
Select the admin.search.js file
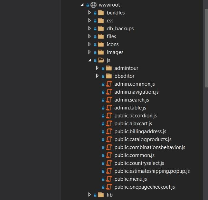[x=132, y=100]
